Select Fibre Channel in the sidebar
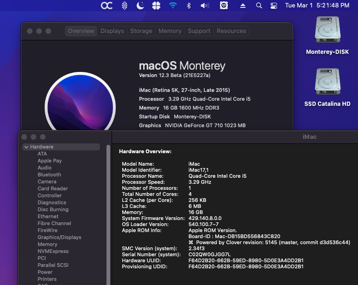The height and width of the screenshot is (285, 358). coord(54,223)
